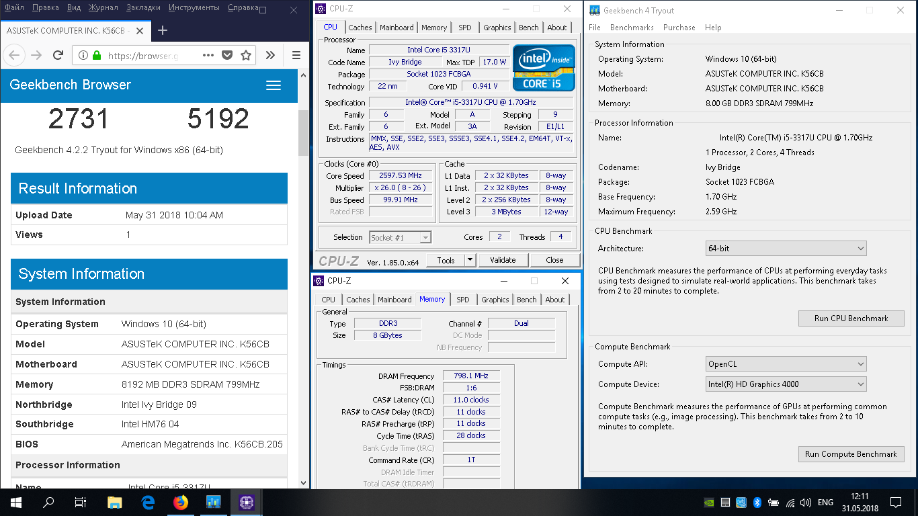This screenshot has height=516, width=918.
Task: Open About tab in lower CPU-Z window
Action: click(554, 300)
